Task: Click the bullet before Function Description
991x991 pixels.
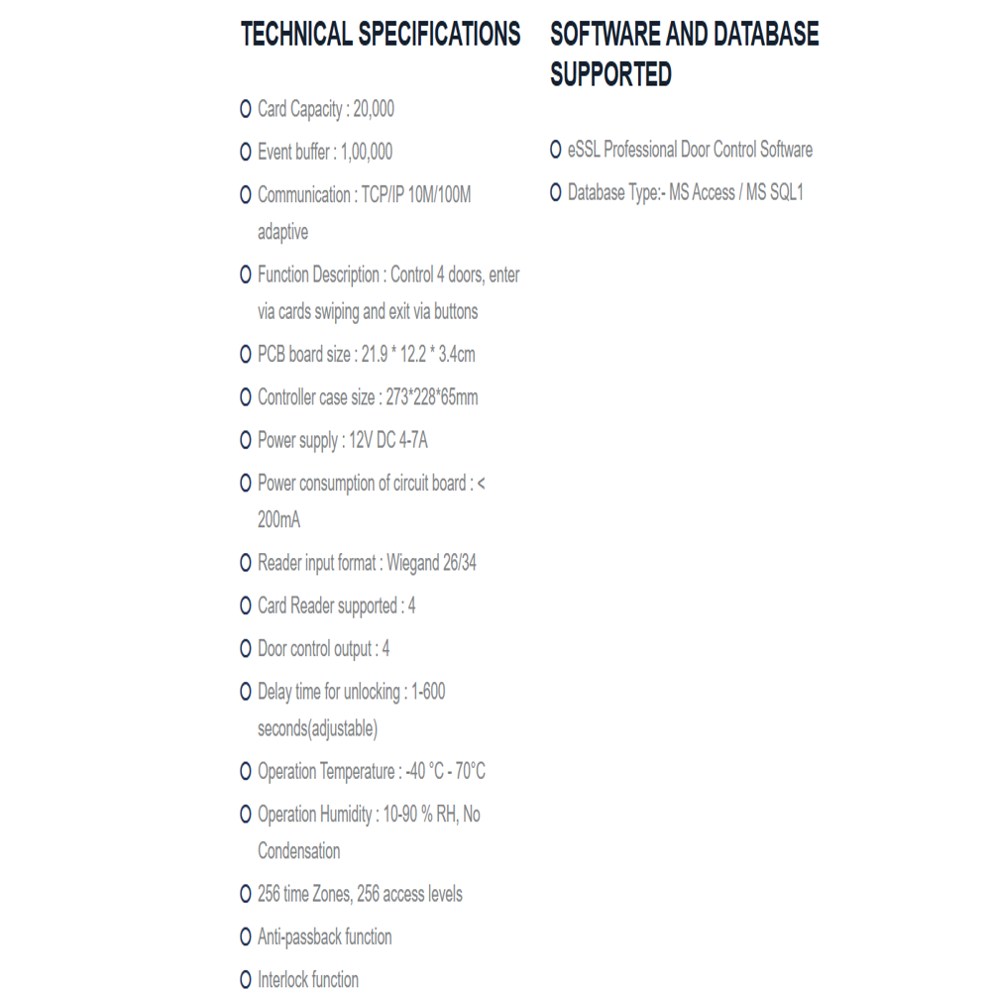Action: click(x=245, y=275)
